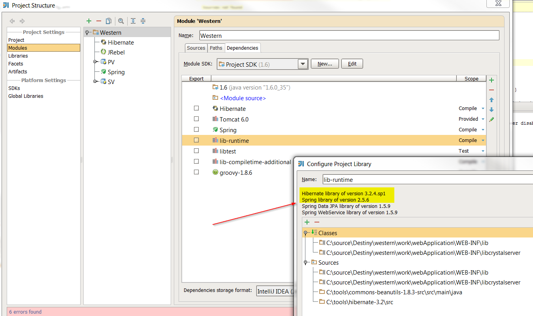Click the New... button for Module SDK

[x=325, y=64]
